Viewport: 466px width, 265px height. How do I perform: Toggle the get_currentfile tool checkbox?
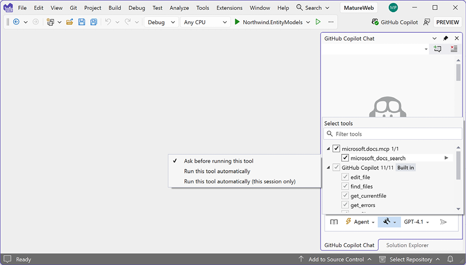pos(345,195)
